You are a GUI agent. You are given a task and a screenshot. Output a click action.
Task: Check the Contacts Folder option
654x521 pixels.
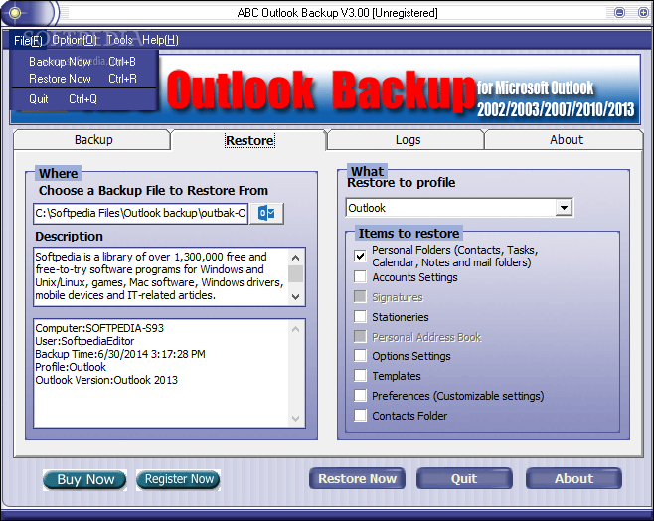[360, 415]
